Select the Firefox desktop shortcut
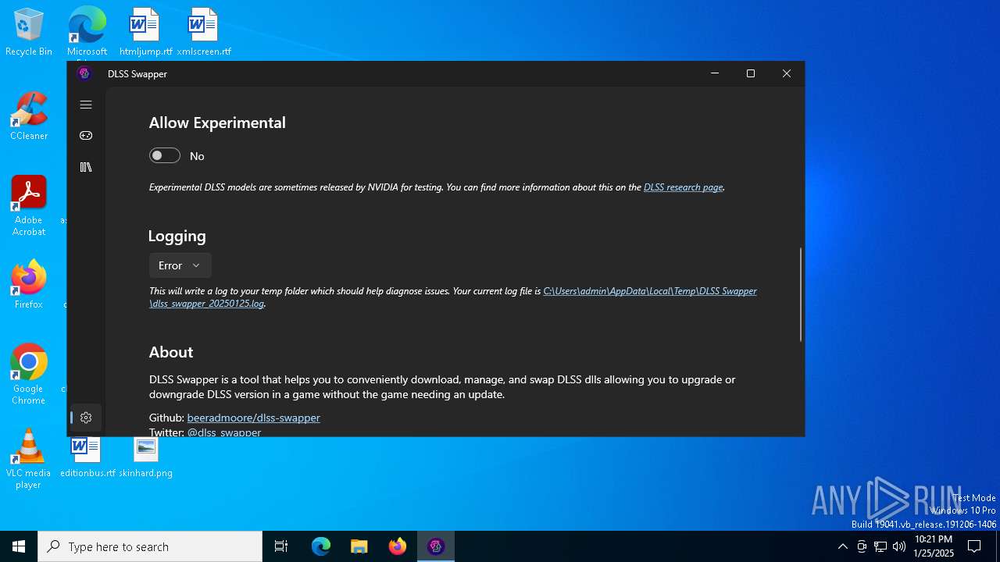 pyautogui.click(x=29, y=285)
